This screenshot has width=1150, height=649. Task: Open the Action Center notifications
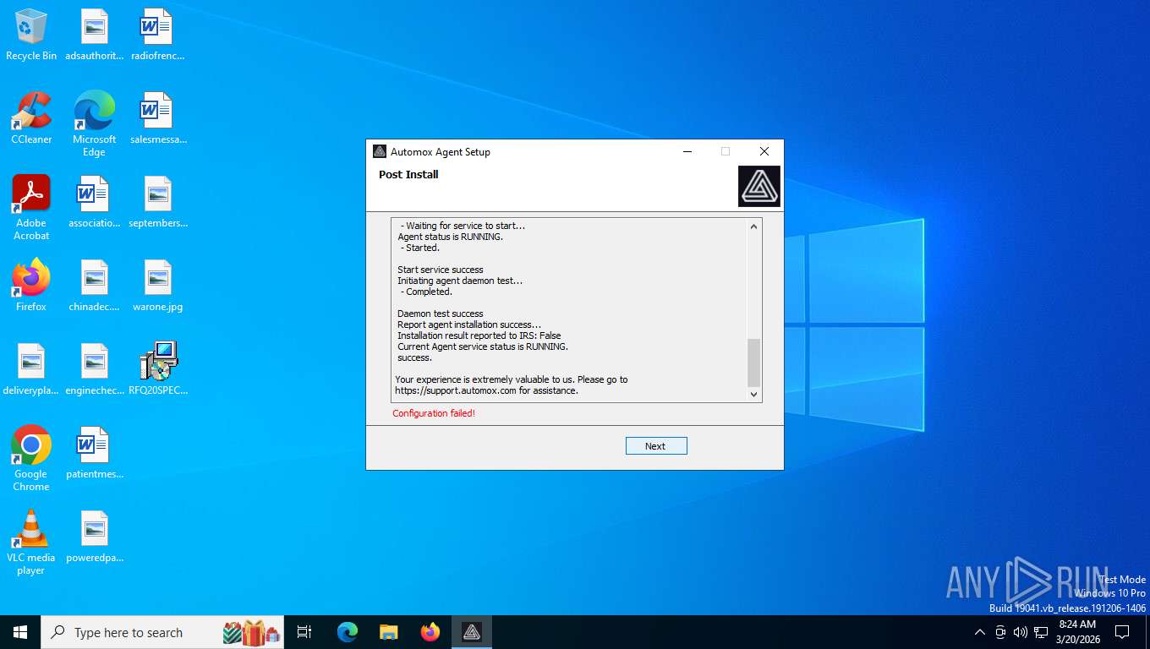[x=1122, y=632]
